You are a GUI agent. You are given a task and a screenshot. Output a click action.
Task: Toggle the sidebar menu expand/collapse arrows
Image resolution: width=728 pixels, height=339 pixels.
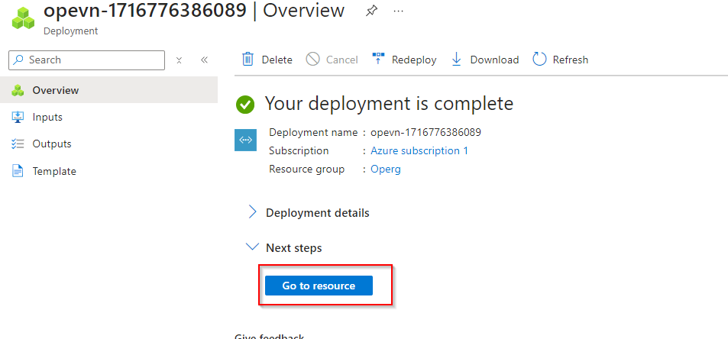pyautogui.click(x=179, y=60)
